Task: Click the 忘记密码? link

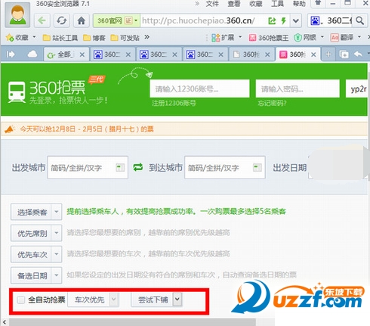Action: pos(272,103)
